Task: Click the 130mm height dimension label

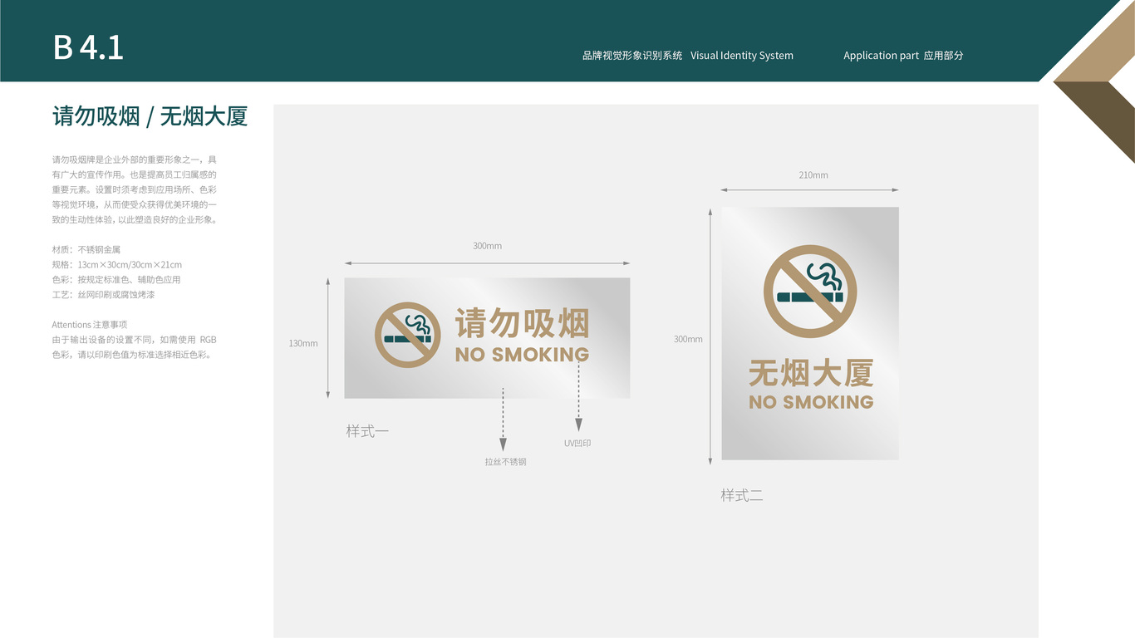Action: pyautogui.click(x=303, y=343)
